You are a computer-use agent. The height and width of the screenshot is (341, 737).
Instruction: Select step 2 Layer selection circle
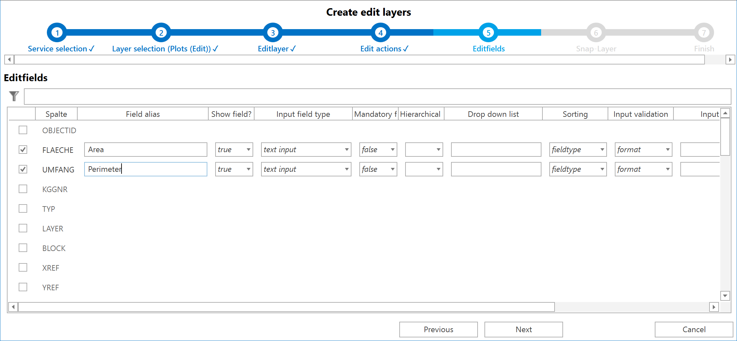tap(161, 32)
